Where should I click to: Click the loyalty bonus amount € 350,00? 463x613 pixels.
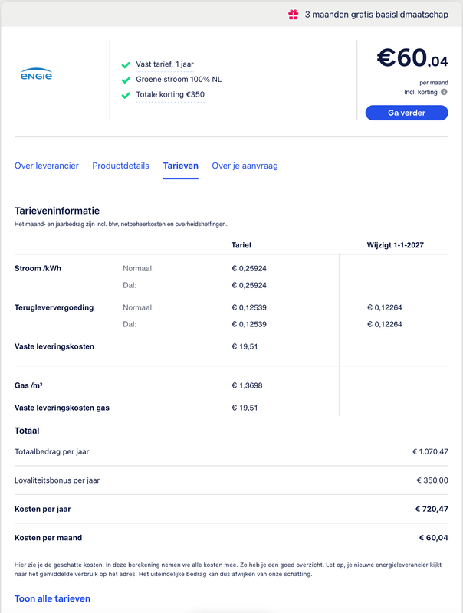[432, 480]
